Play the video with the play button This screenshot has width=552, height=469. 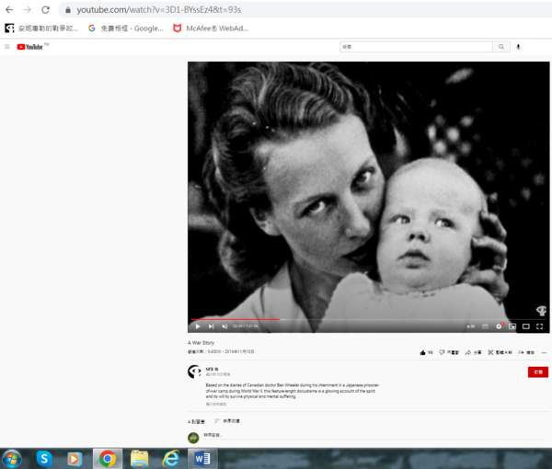pos(198,326)
